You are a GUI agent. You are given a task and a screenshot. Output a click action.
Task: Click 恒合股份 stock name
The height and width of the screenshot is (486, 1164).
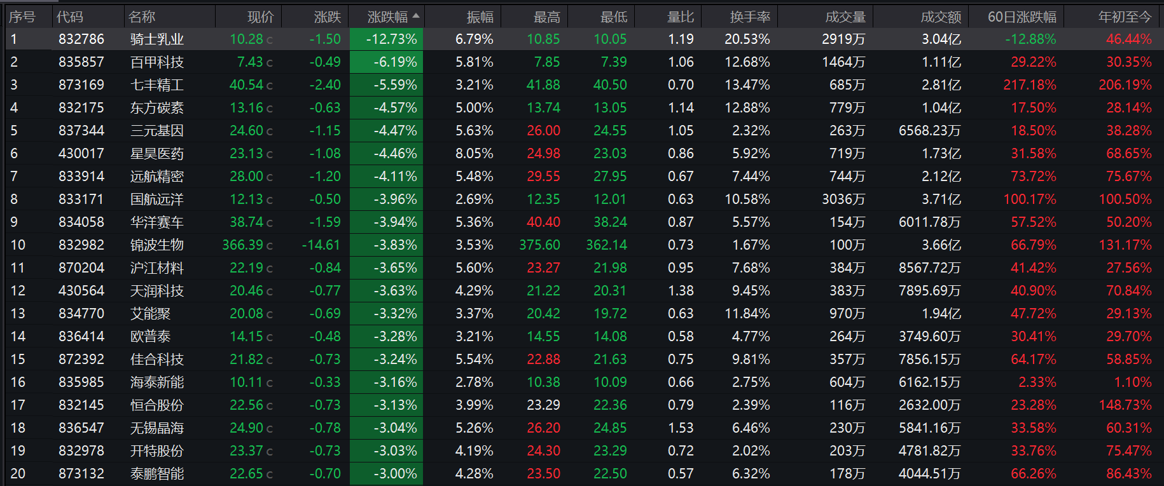click(157, 405)
